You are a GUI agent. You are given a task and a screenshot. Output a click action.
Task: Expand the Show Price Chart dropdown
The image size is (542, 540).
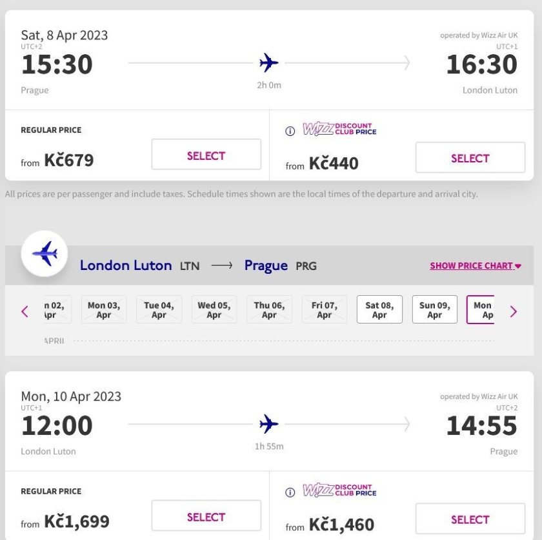coord(476,265)
